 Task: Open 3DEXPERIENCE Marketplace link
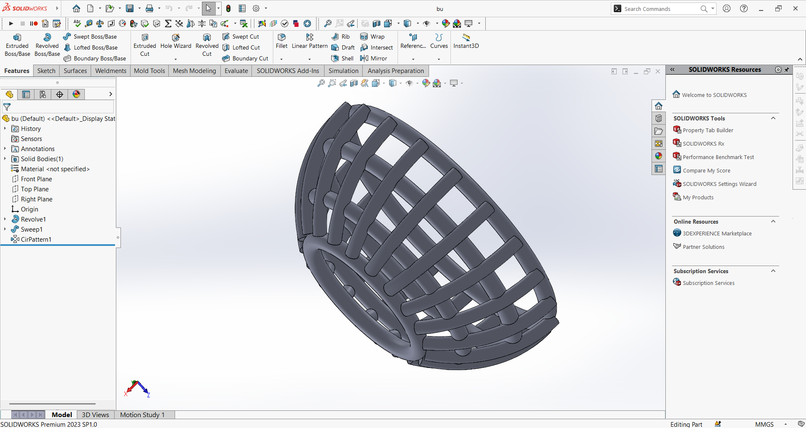pyautogui.click(x=717, y=233)
